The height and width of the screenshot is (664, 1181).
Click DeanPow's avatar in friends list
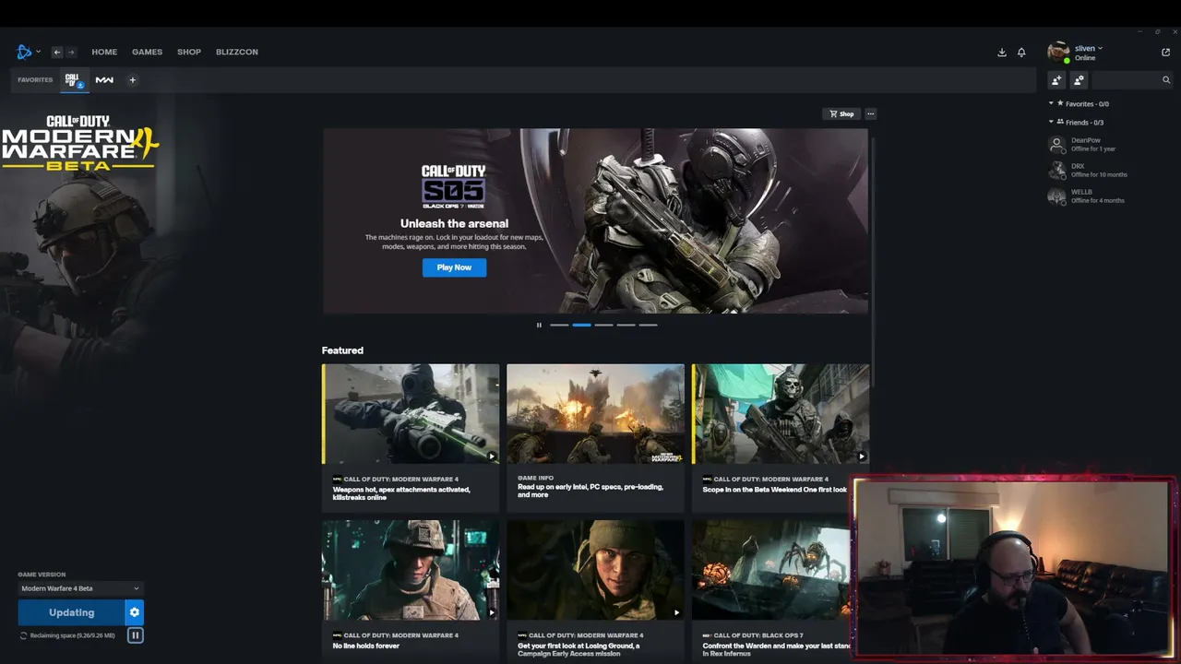coord(1057,144)
